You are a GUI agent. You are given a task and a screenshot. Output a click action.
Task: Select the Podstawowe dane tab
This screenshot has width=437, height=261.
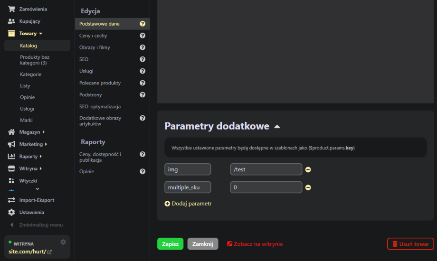(112, 24)
